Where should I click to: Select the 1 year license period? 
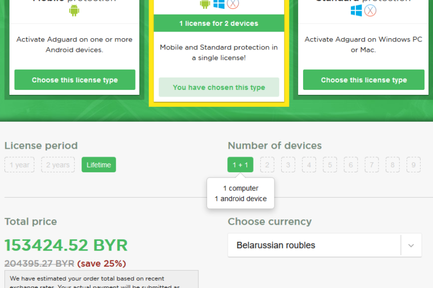pyautogui.click(x=19, y=165)
